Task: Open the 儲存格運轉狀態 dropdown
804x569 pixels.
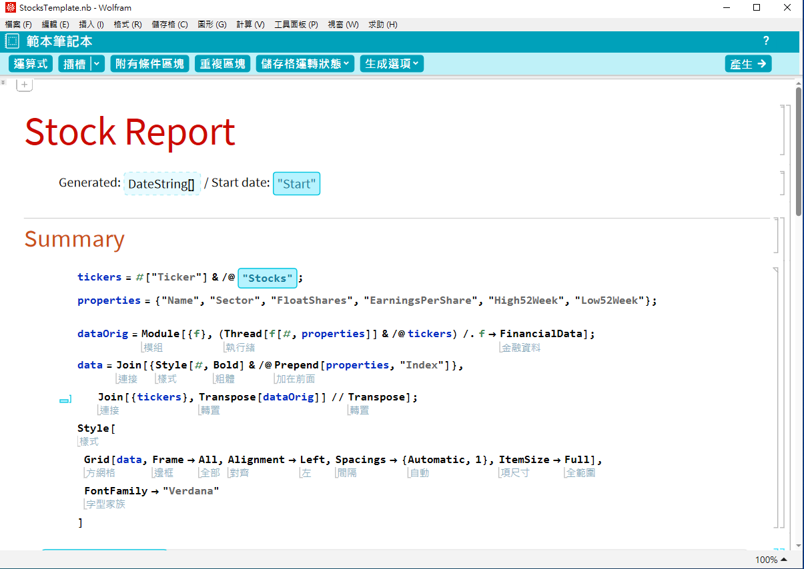Action: click(305, 64)
